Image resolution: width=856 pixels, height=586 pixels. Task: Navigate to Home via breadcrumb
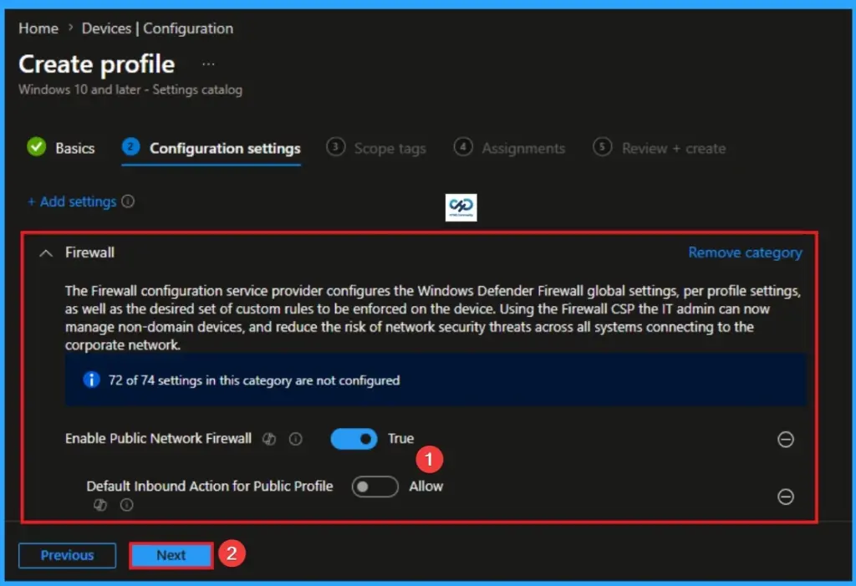38,28
